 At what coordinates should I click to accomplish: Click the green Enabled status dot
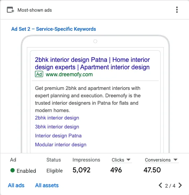point(12,170)
